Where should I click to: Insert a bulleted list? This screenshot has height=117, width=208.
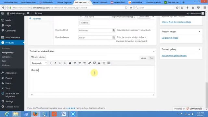click(60, 63)
